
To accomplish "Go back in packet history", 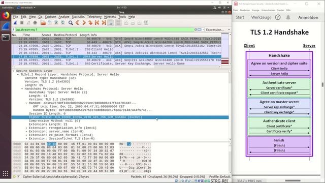I will tap(77, 23).
